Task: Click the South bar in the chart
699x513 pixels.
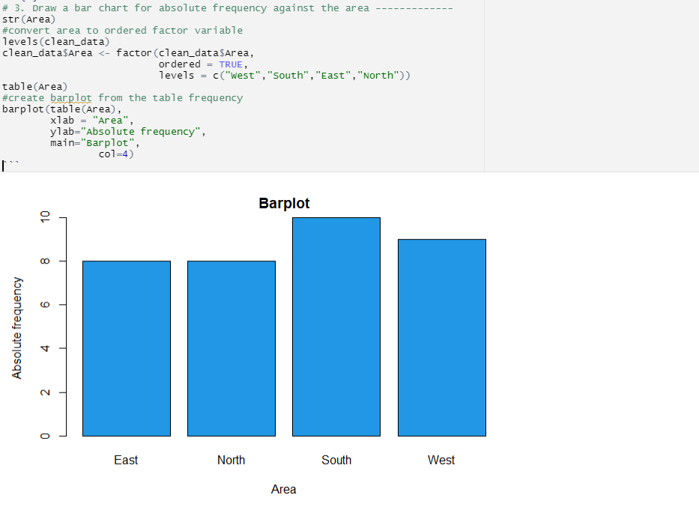Action: [x=336, y=327]
